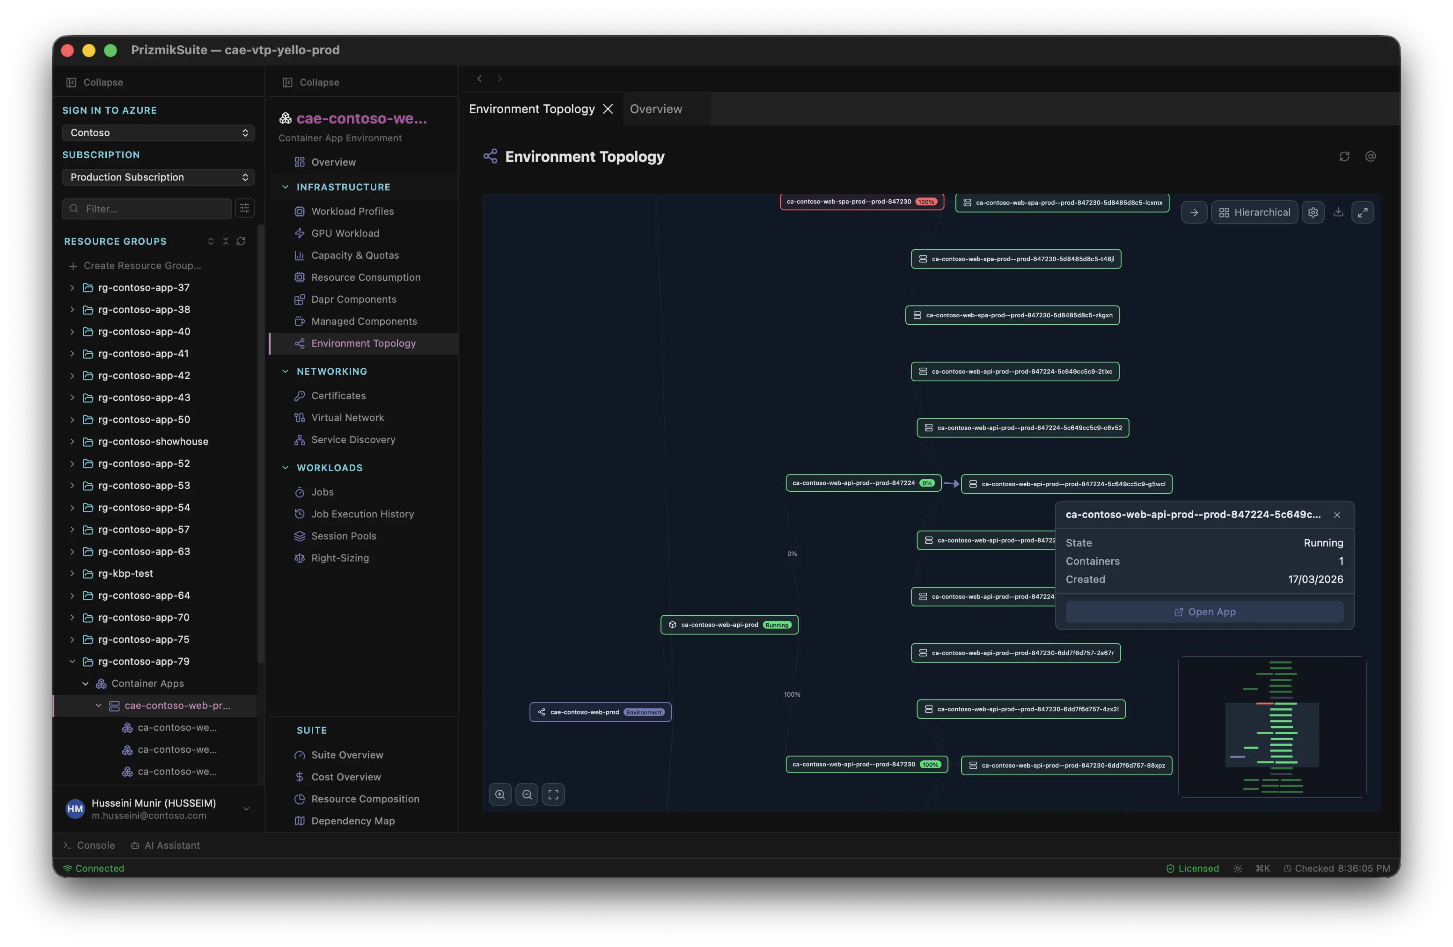Refresh the Resource Groups list

point(241,241)
